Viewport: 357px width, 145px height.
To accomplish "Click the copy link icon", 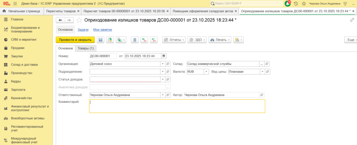I will pyautogui.click(x=352, y=20).
